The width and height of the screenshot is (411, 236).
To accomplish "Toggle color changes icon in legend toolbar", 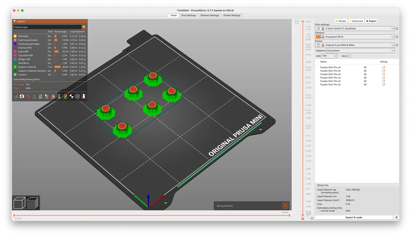I will pyautogui.click(x=53, y=96).
